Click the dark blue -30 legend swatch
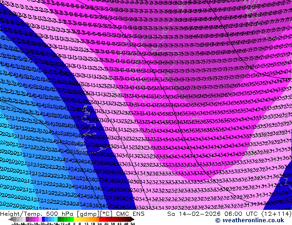Screen dimensions: 292x225 coord(43,219)
